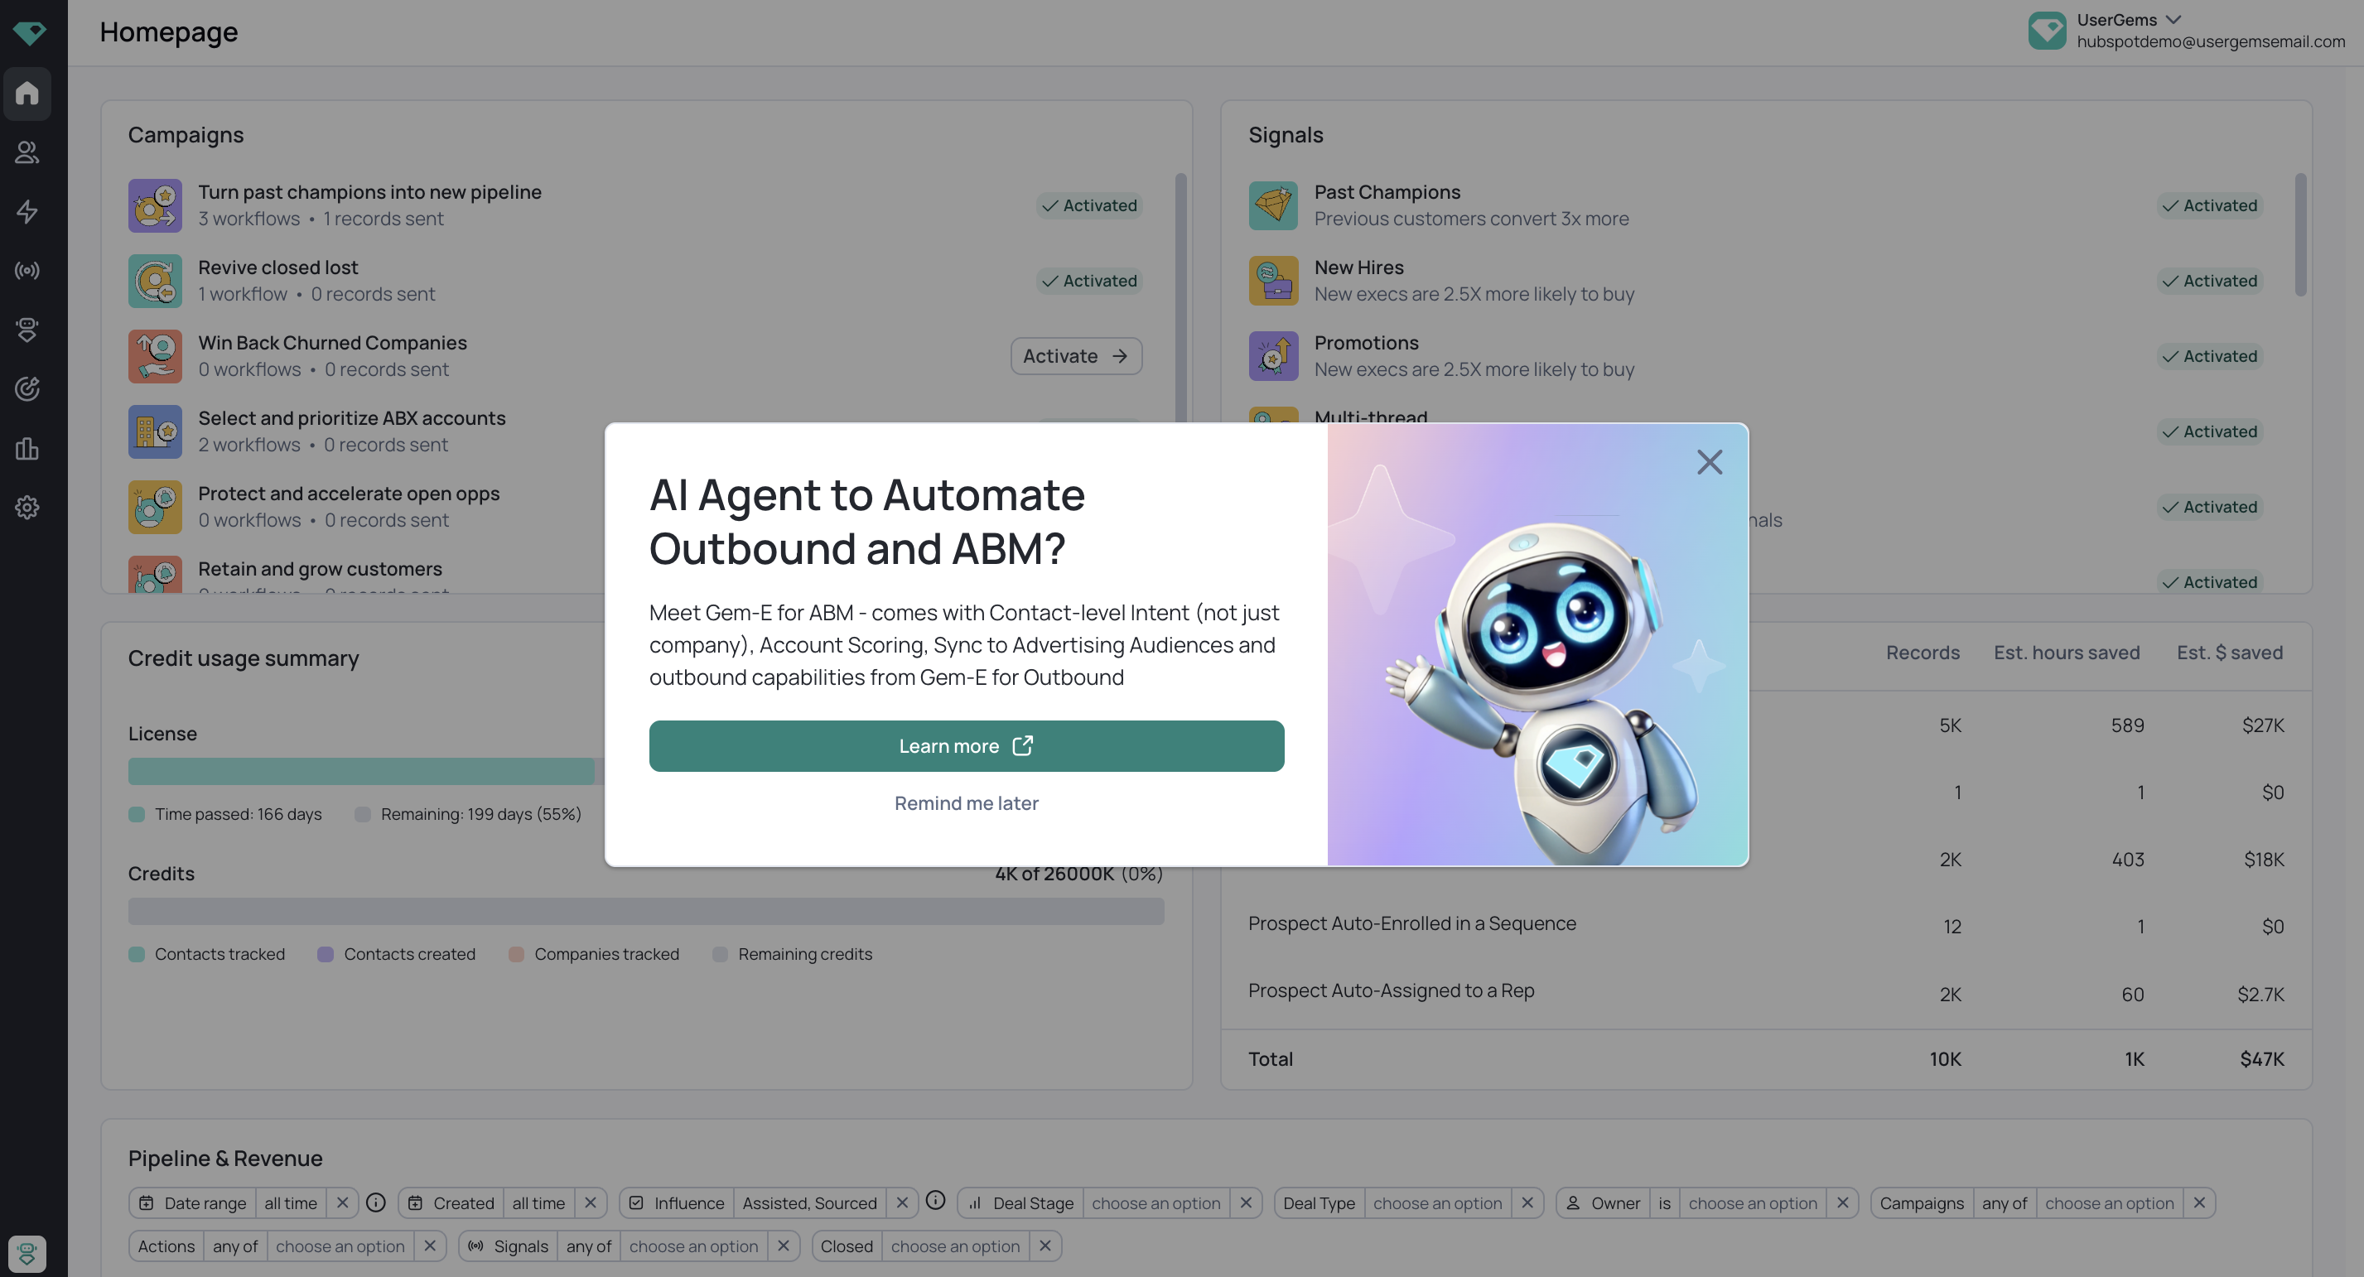Choose an option for Owner filter
Viewport: 2364px width, 1277px height.
(1752, 1202)
